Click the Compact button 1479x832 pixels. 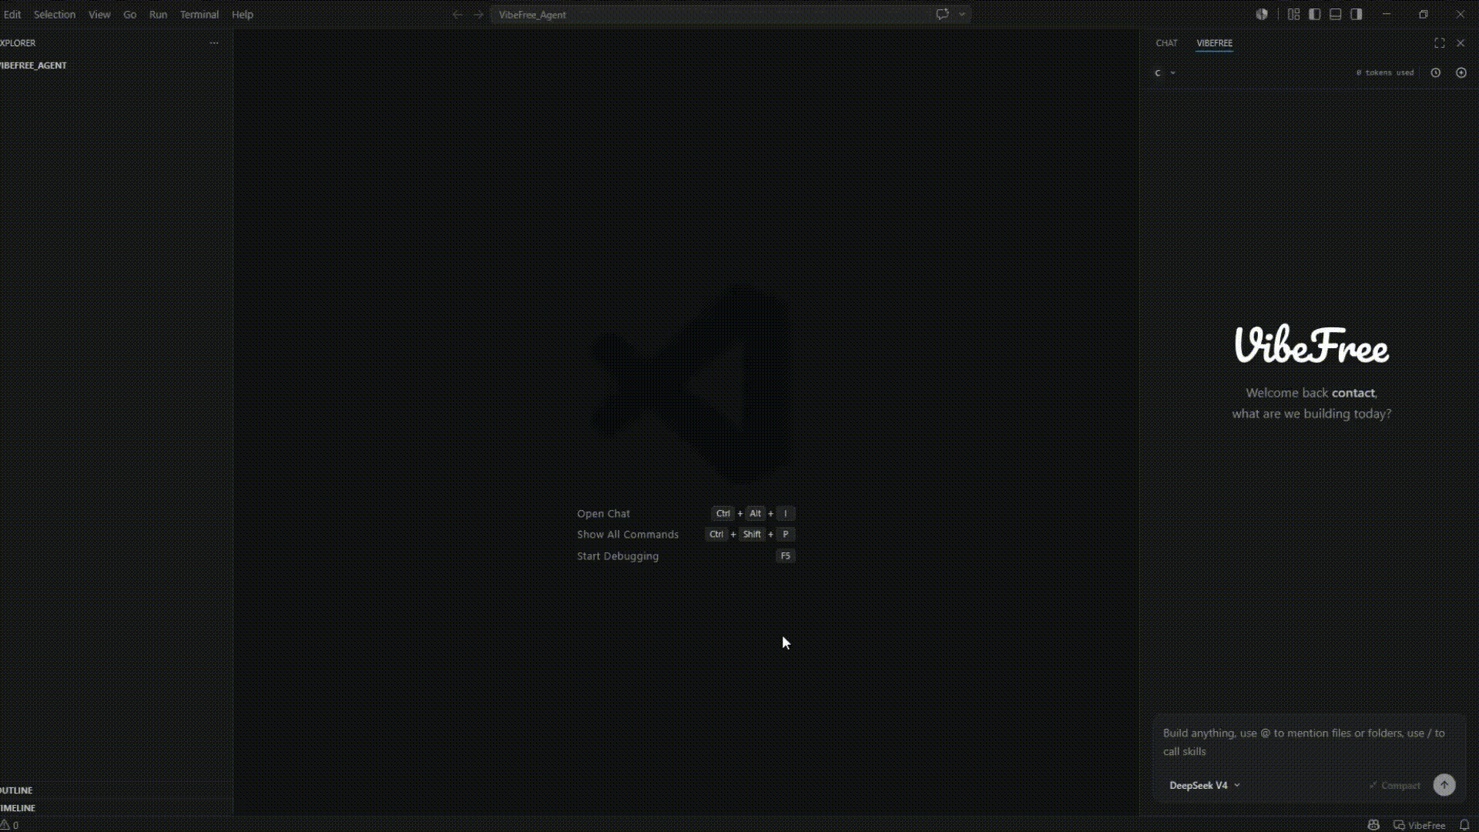[x=1395, y=786]
